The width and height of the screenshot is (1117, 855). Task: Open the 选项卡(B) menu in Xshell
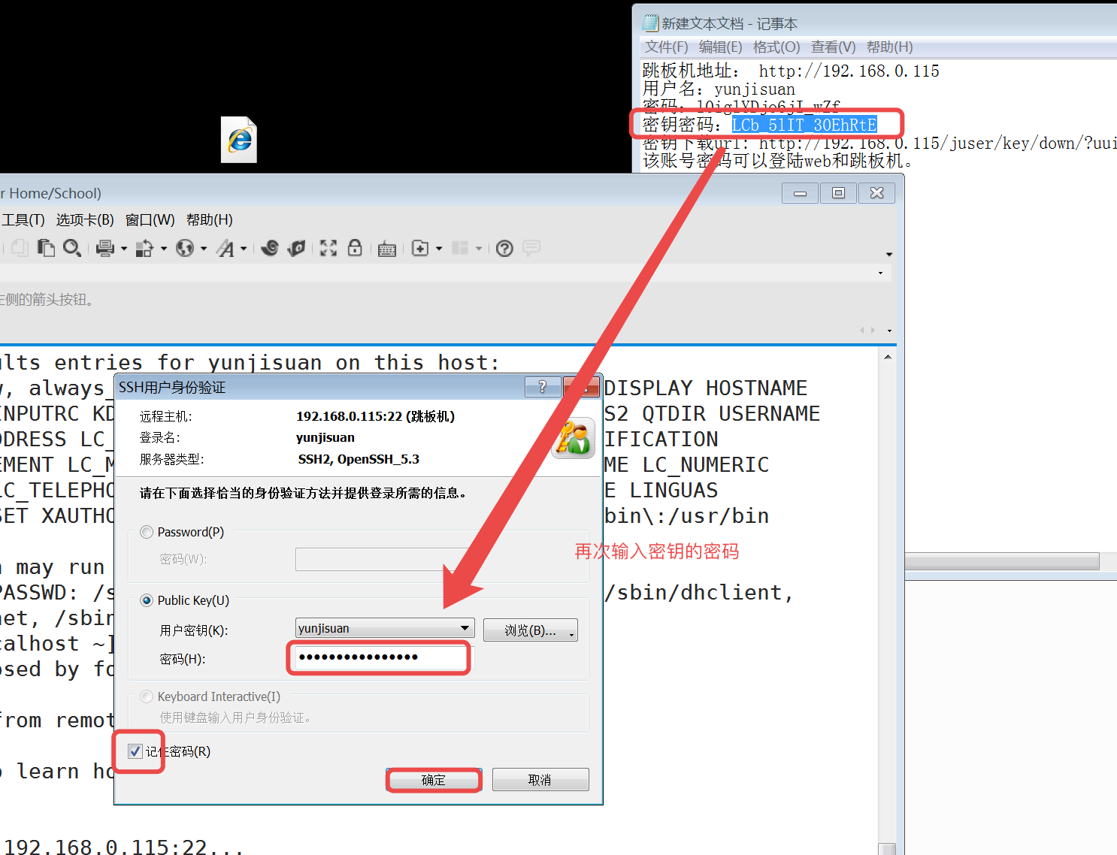pyautogui.click(x=85, y=220)
